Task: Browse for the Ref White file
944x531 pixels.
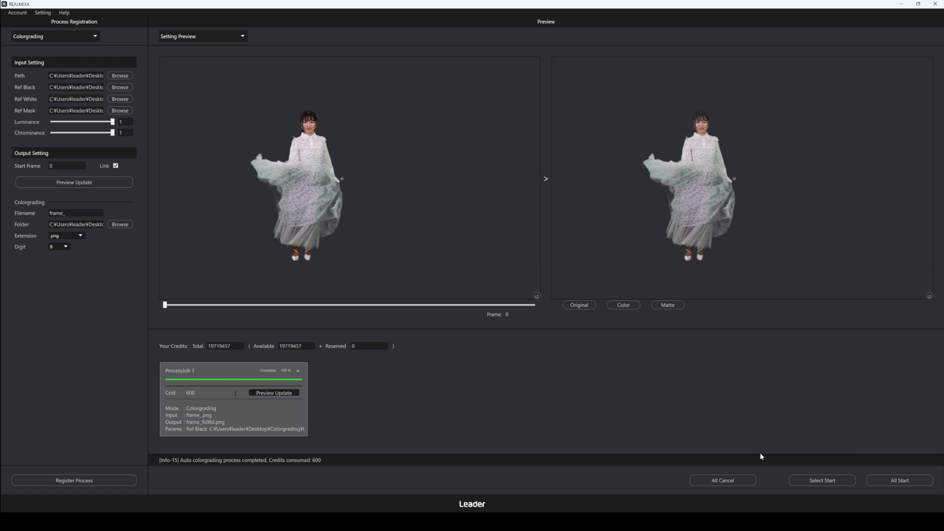Action: [120, 99]
